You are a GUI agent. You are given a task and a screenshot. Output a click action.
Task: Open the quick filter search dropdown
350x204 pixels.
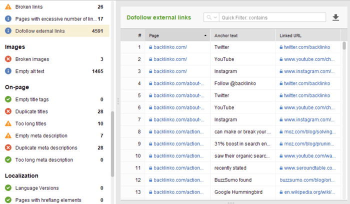[211, 17]
